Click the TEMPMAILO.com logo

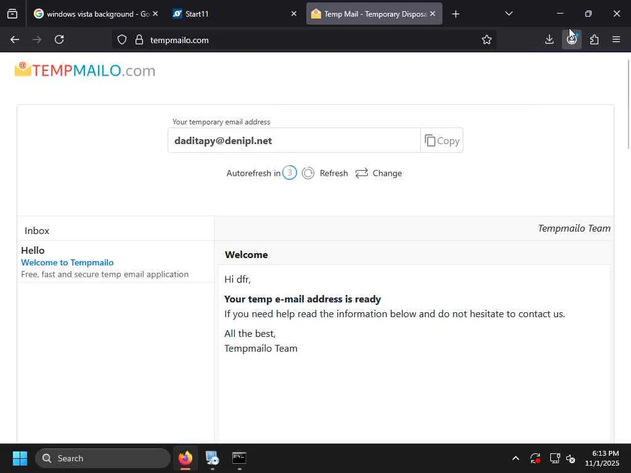click(x=85, y=70)
